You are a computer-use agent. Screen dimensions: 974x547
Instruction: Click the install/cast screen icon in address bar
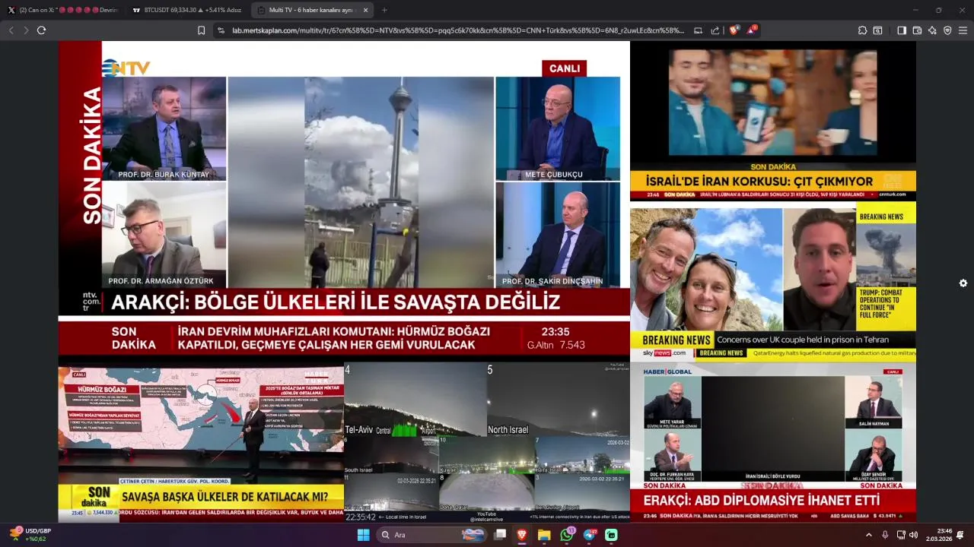(699, 30)
